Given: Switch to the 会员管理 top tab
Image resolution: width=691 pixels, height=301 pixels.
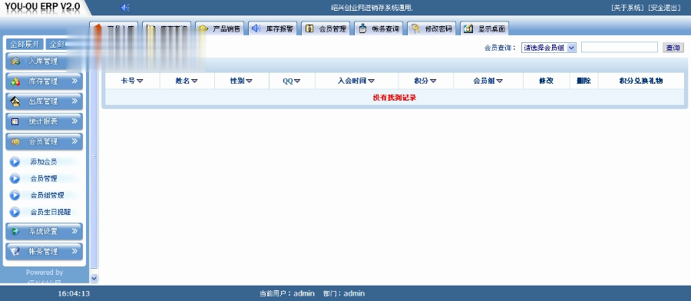Looking at the screenshot, I should 327,28.
